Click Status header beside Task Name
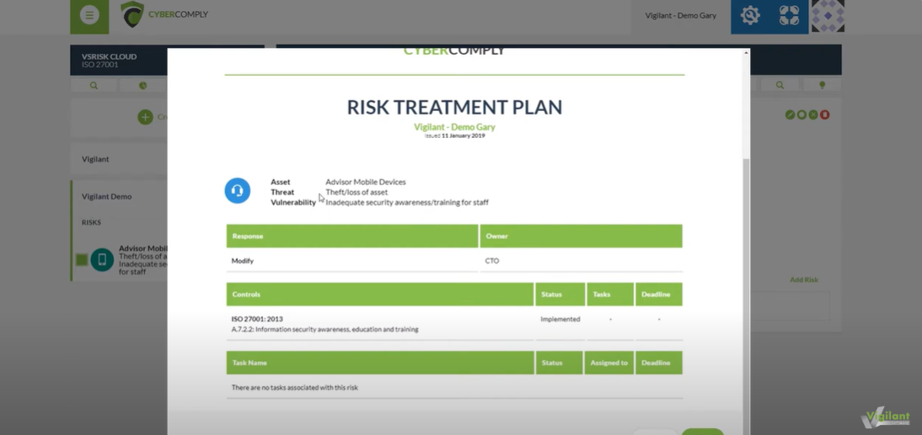This screenshot has width=922, height=435. [x=560, y=363]
